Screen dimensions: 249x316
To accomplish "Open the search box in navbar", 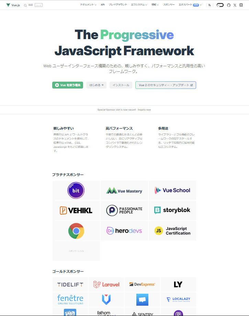I will (33, 5).
